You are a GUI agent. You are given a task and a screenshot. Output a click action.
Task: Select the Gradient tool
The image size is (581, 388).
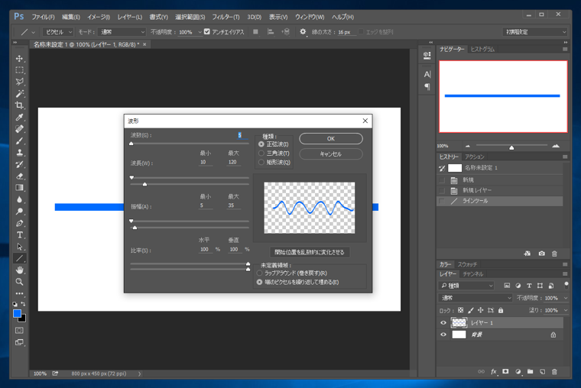(20, 188)
